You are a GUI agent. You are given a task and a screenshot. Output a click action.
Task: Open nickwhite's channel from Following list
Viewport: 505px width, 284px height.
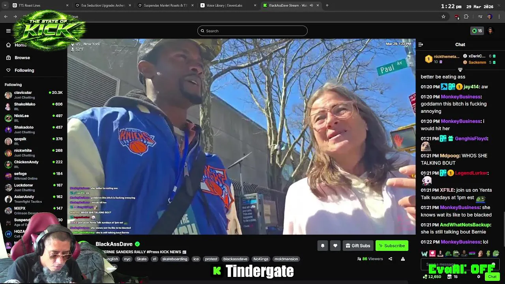(34, 153)
